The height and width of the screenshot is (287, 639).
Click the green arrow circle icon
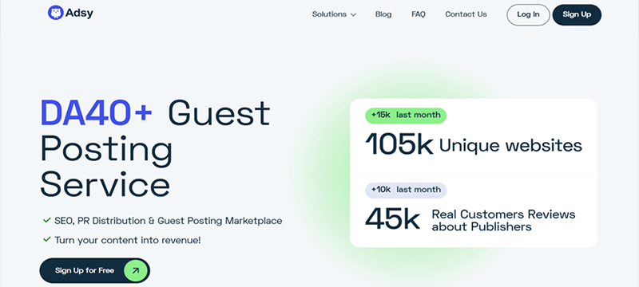tap(135, 270)
